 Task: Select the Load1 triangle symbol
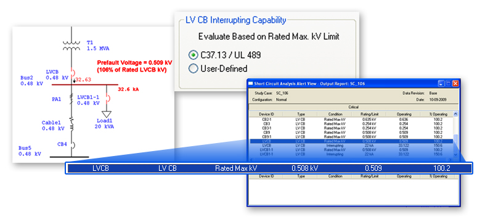(107, 114)
